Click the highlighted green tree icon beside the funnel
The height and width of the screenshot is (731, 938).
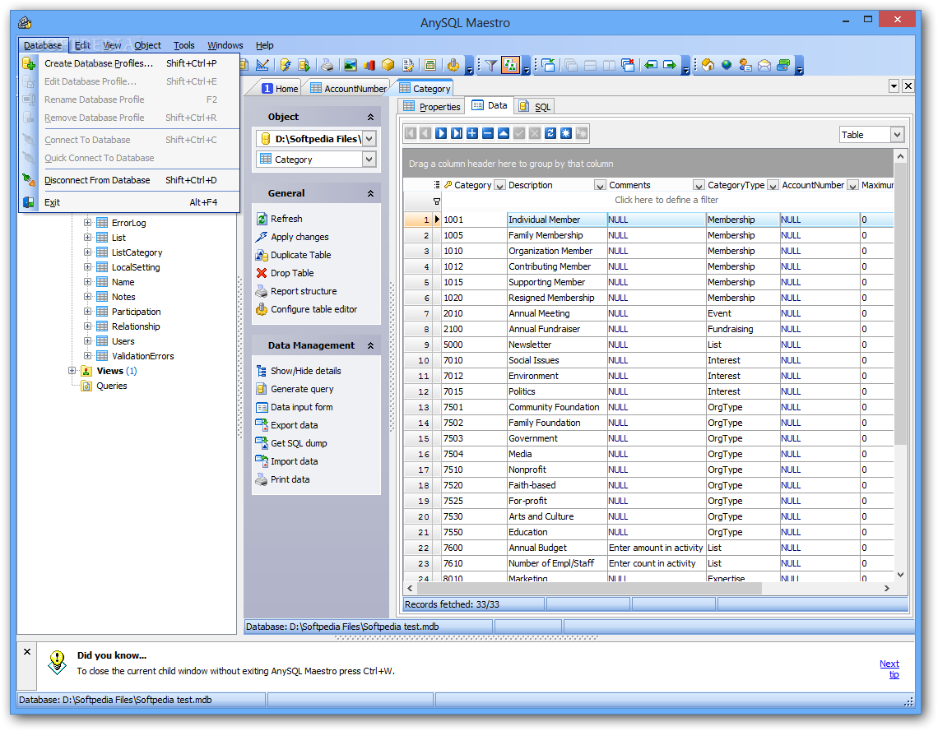pyautogui.click(x=510, y=65)
